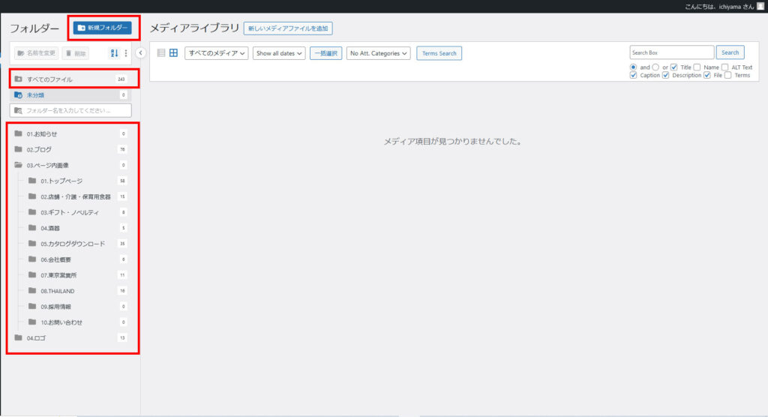Click into the Search Box field
Image resolution: width=768 pixels, height=417 pixels.
tap(671, 52)
